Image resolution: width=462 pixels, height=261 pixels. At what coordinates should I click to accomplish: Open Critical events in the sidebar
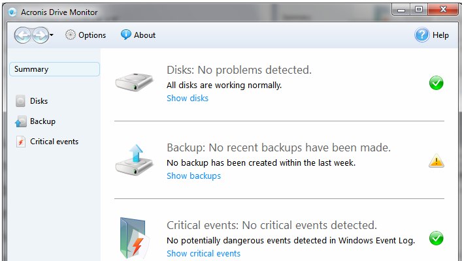(x=54, y=142)
